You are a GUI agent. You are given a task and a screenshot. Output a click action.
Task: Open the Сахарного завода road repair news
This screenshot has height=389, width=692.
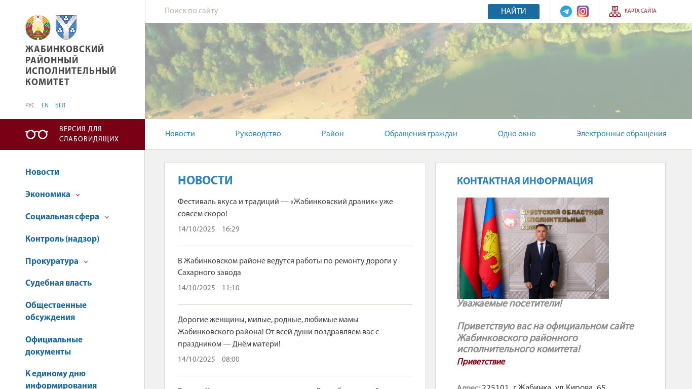click(287, 267)
